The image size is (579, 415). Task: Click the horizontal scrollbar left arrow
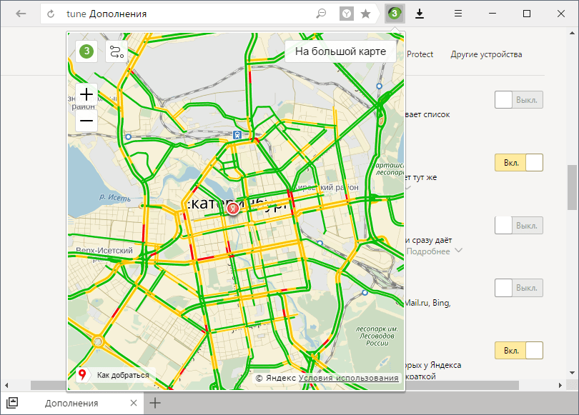point(6,385)
